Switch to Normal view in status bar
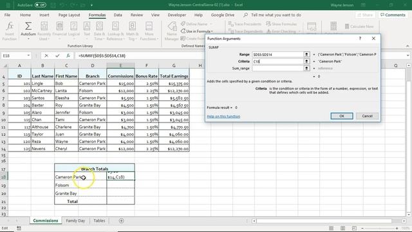 tap(331, 228)
